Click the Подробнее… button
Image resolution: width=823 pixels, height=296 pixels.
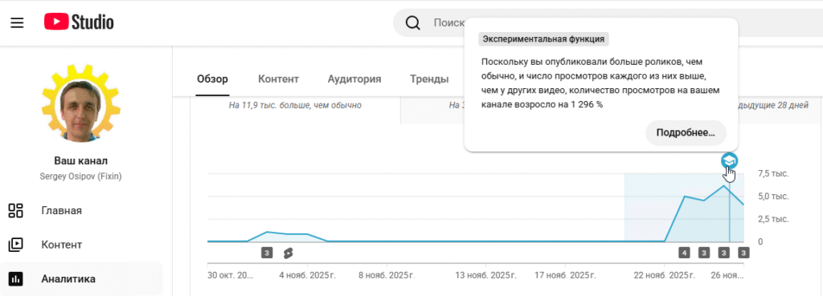tap(686, 133)
